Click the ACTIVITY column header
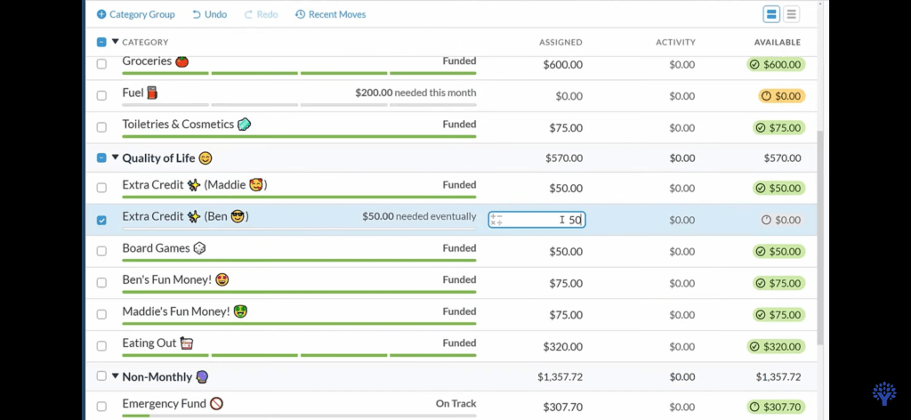Viewport: 911px width, 420px height. tap(675, 42)
